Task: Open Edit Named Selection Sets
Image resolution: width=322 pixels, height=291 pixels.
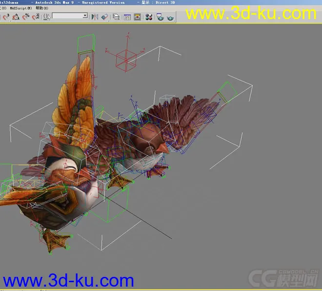Action: pos(47,17)
